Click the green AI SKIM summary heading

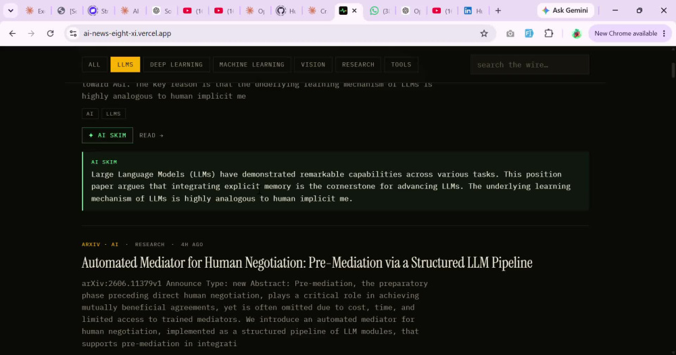pos(104,162)
